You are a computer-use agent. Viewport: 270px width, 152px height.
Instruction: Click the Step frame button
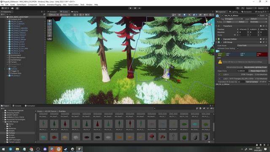(140, 8)
